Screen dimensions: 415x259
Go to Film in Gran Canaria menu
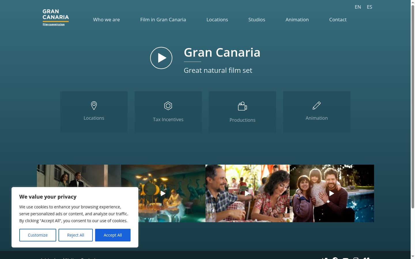click(163, 20)
